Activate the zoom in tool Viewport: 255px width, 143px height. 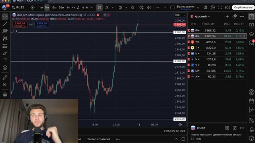coord(5,85)
